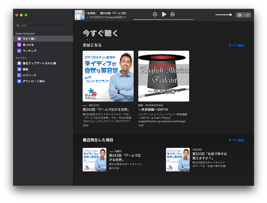This screenshot has height=203, width=267.
Task: Click the 28分 duration label
Action: coord(86,126)
